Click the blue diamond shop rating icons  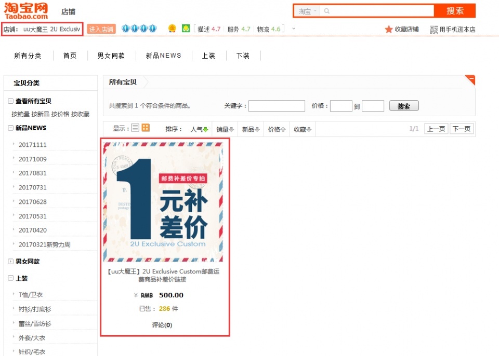click(139, 29)
